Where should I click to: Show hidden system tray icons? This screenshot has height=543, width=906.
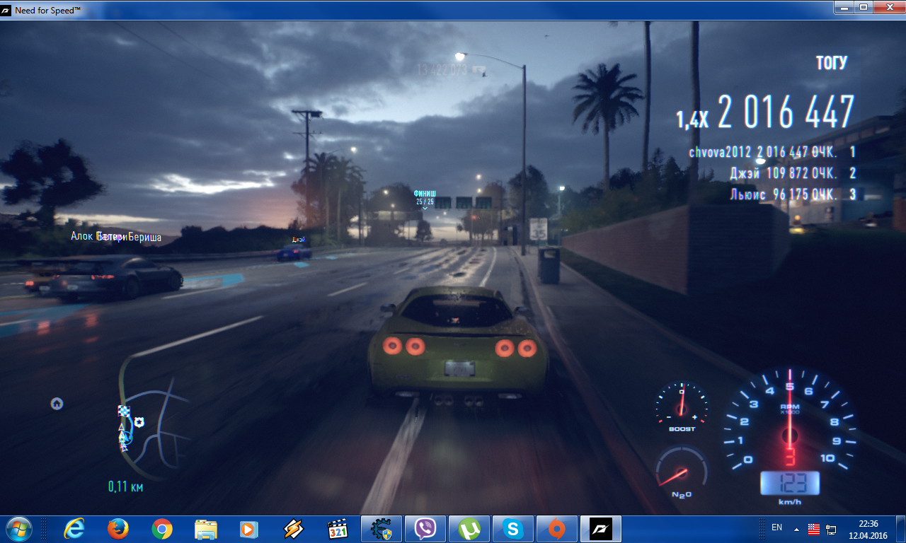click(x=796, y=528)
